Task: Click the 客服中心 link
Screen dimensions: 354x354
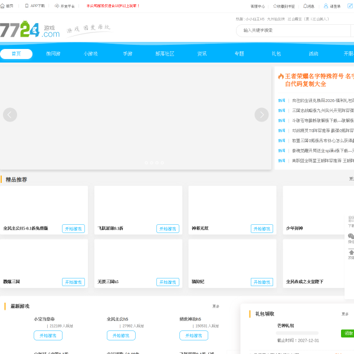Action: click(258, 6)
